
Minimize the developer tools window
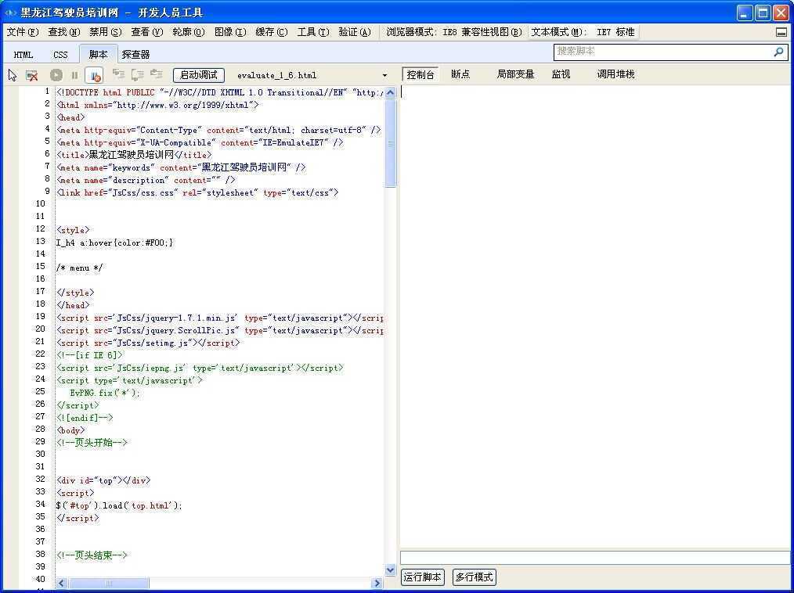(745, 13)
